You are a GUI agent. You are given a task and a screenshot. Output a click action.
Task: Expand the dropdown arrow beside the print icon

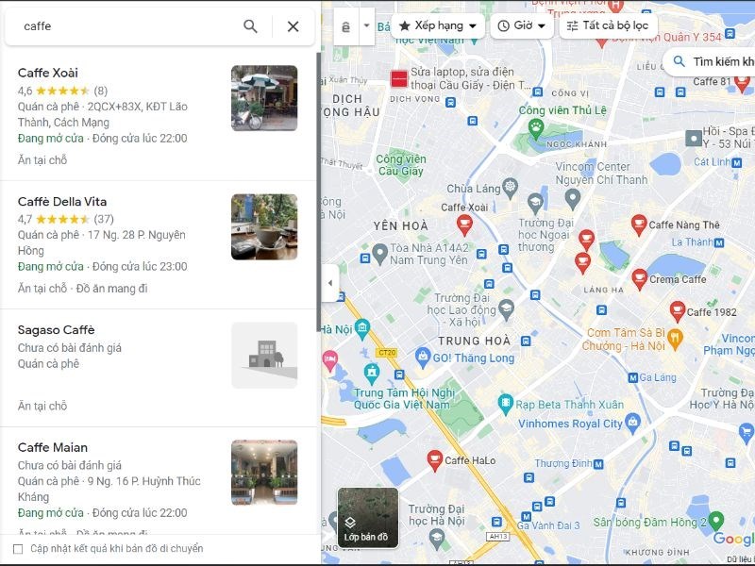click(x=367, y=26)
